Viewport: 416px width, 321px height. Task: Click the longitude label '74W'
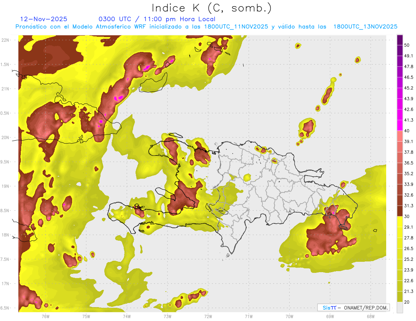pos(127,316)
